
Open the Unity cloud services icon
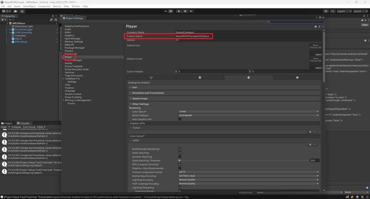point(15,11)
